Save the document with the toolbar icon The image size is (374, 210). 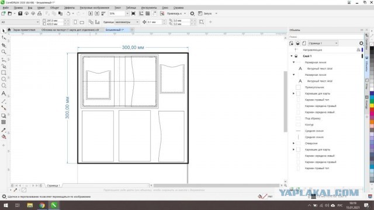point(20,13)
